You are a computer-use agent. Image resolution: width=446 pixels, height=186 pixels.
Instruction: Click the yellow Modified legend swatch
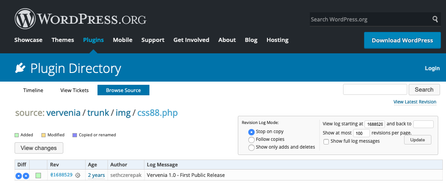pyautogui.click(x=44, y=135)
